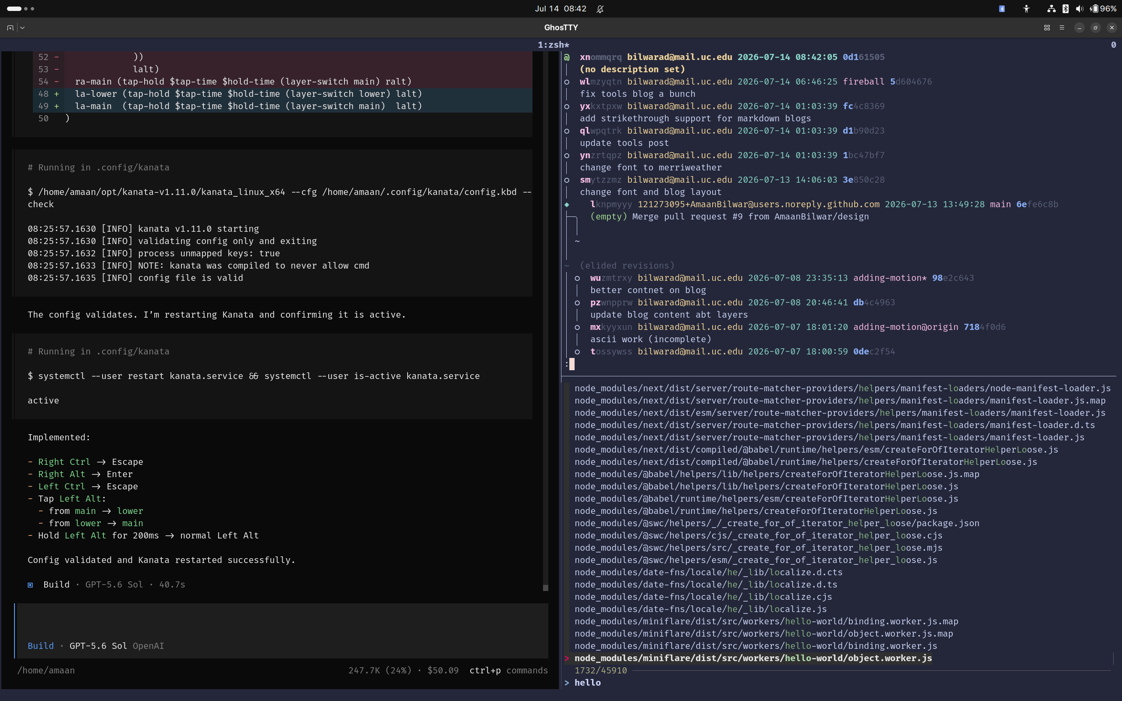This screenshot has height=701, width=1122.
Task: Open a new tab in Ghostty
Action: coord(10,28)
